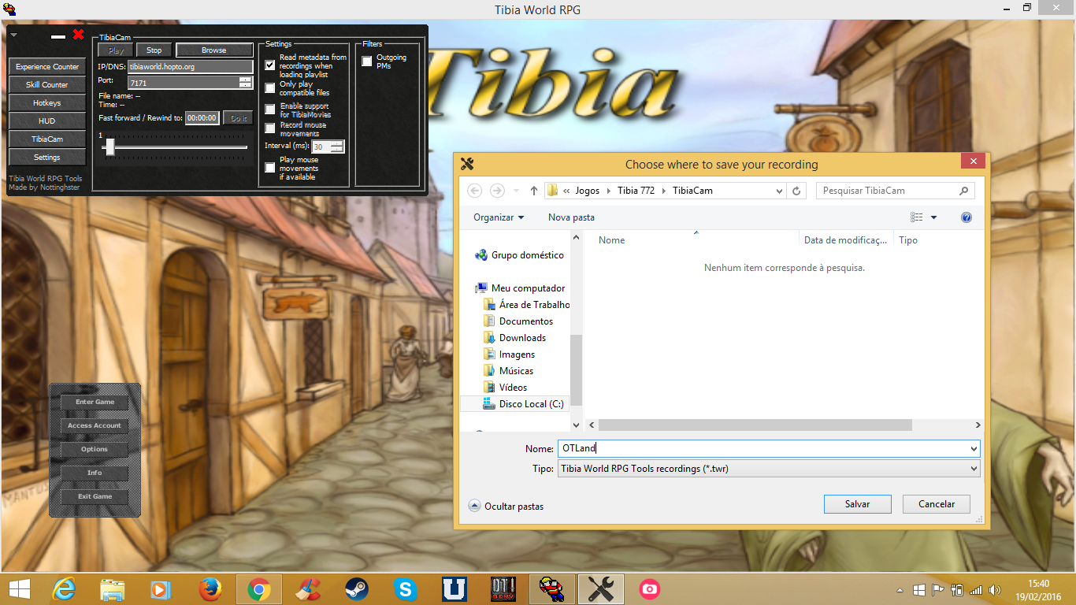Open the blue U app in the taskbar
This screenshot has height=605, width=1076.
(454, 589)
